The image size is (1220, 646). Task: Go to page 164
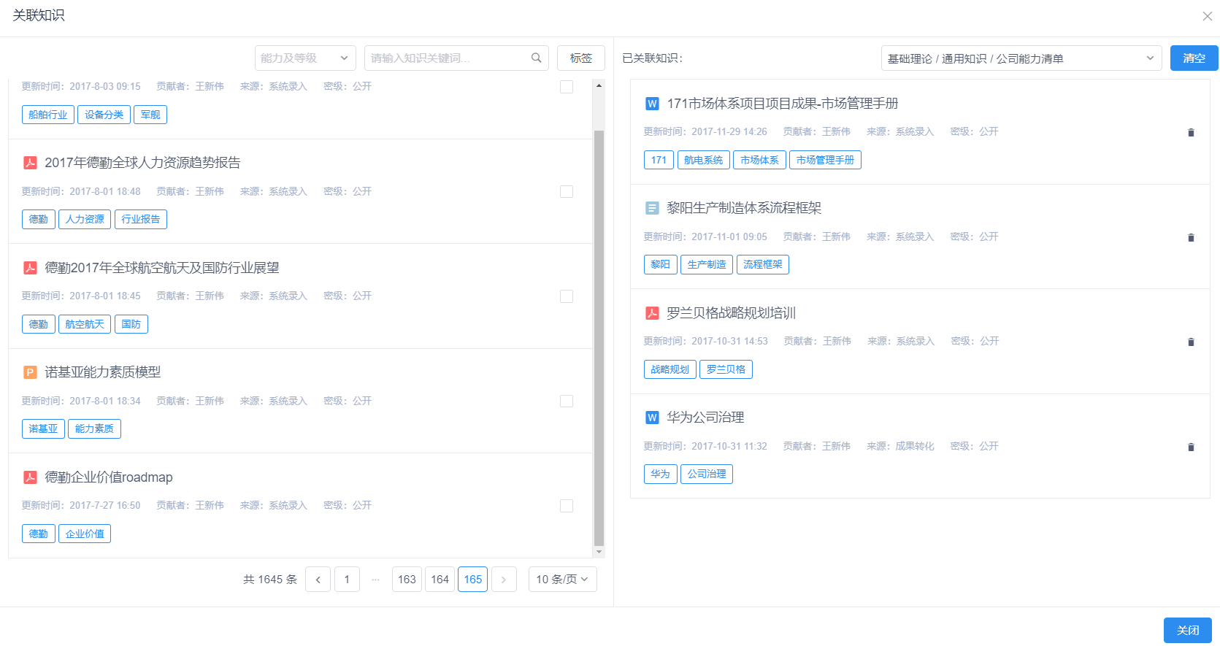(440, 580)
